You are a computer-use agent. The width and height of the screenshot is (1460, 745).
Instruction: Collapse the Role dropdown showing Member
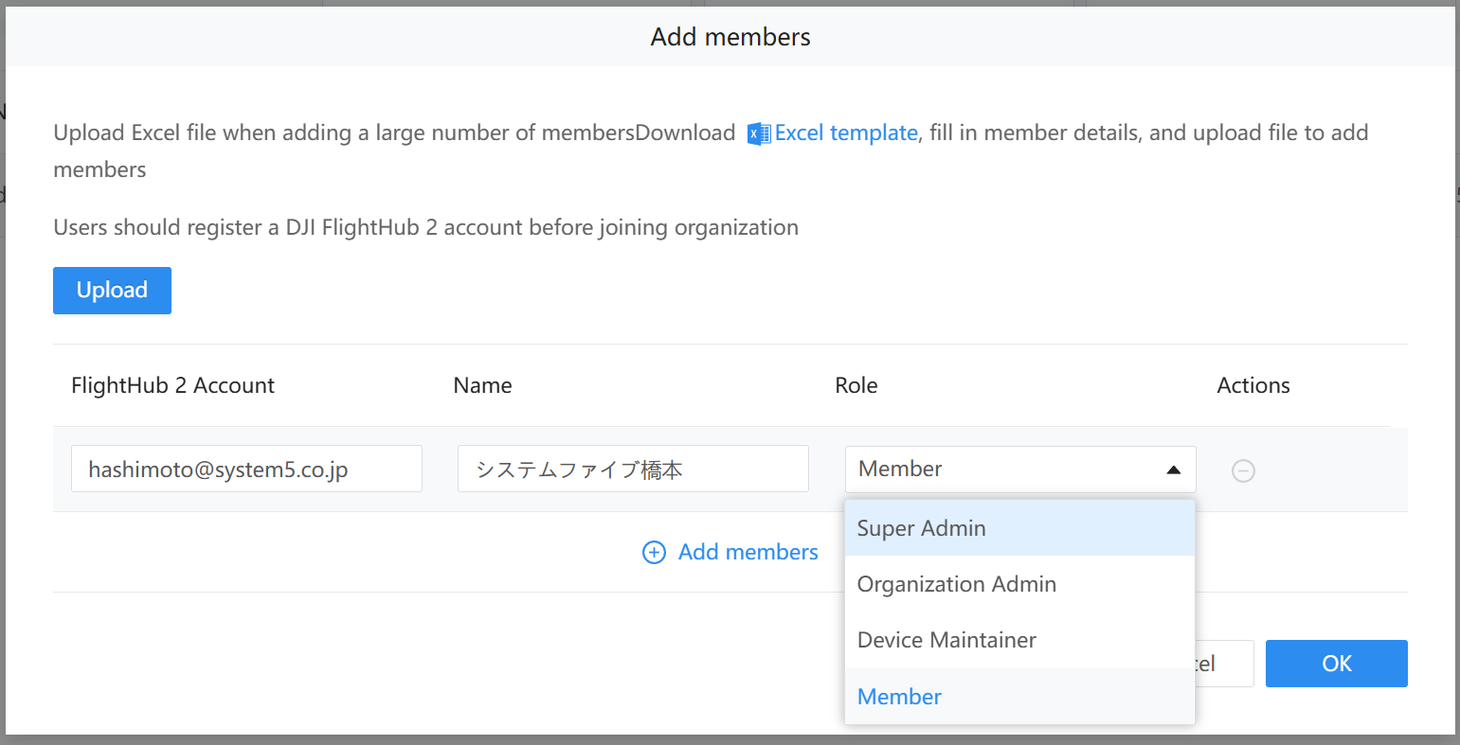coord(1020,470)
